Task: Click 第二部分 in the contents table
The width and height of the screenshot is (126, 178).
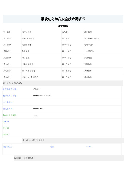Action: coord(7,38)
